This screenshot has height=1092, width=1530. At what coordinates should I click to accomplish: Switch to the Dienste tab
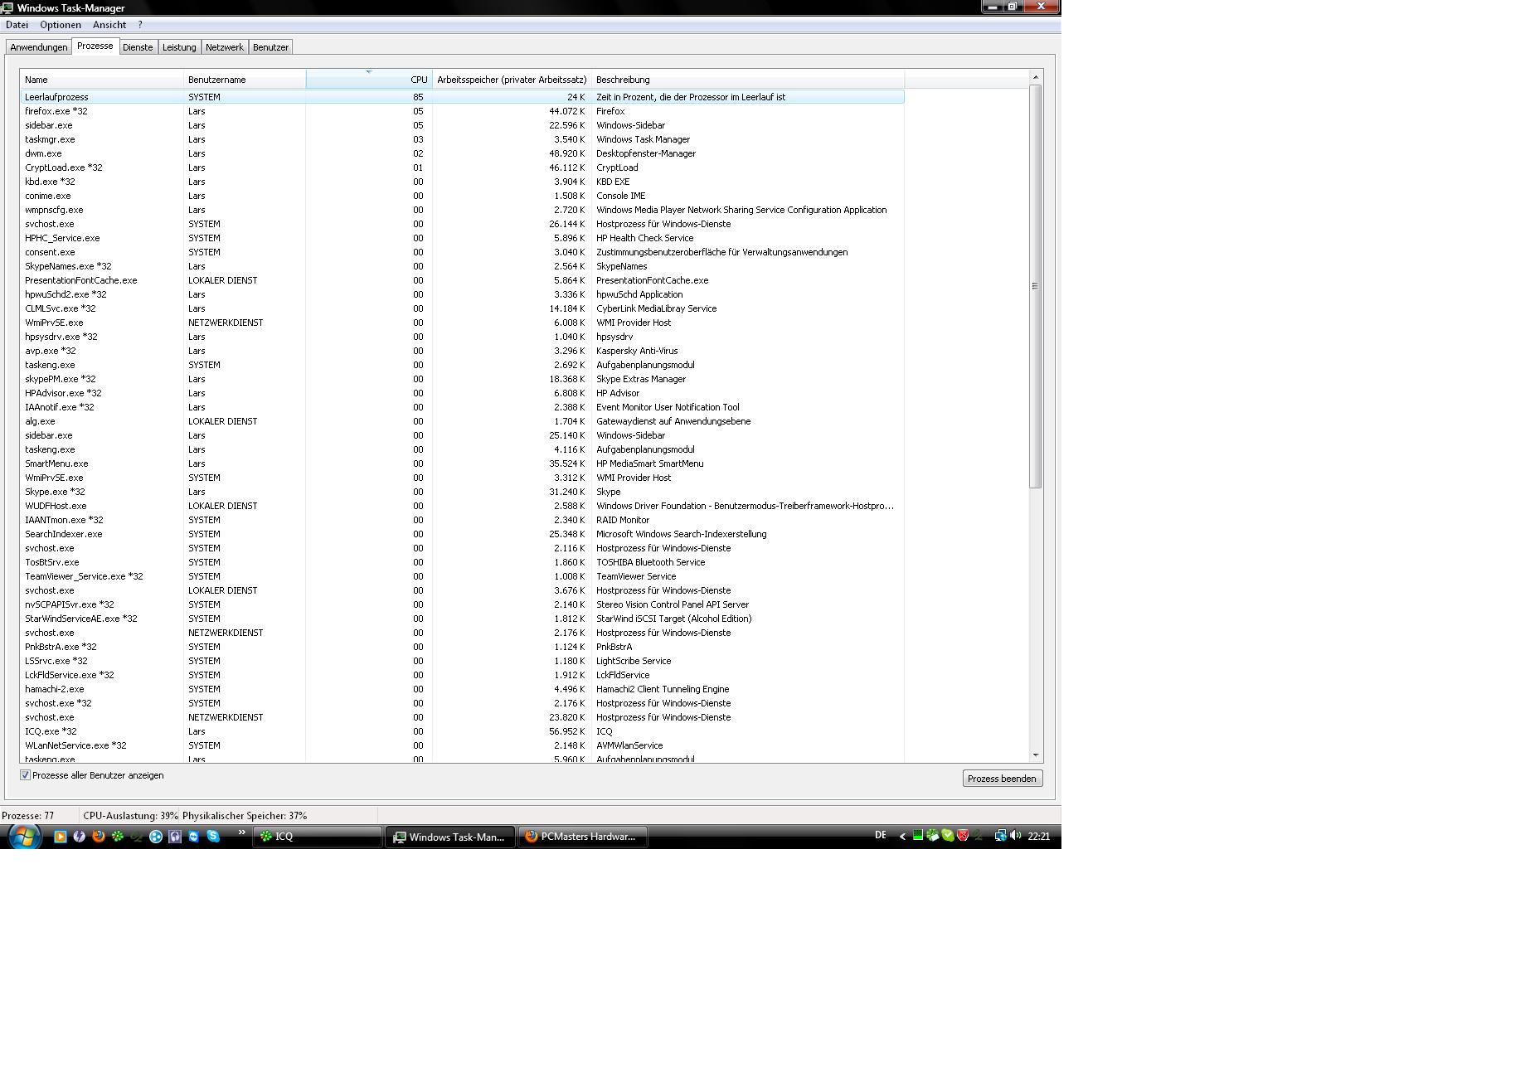tap(138, 47)
